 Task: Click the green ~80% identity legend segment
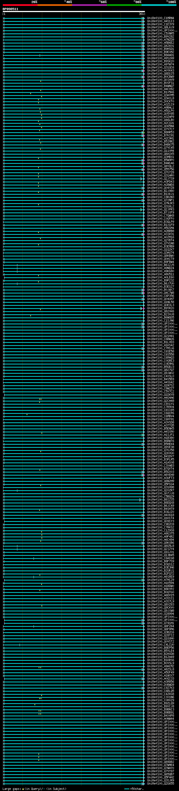tap(124, 5)
